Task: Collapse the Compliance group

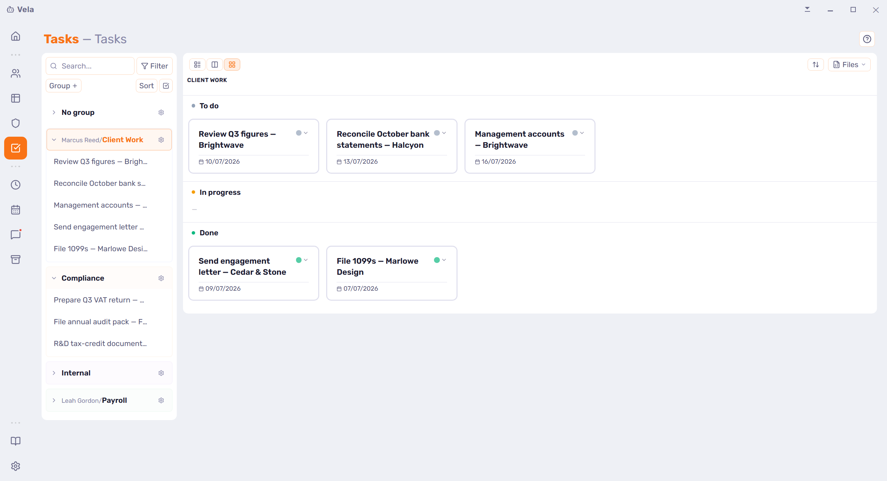Action: click(54, 278)
